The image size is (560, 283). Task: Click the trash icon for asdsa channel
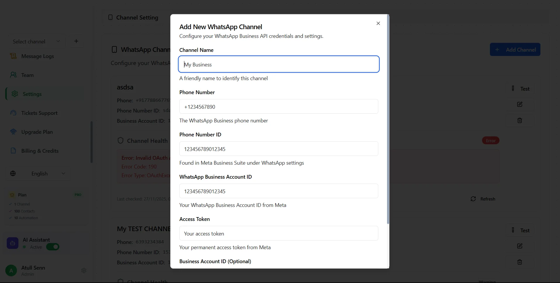click(x=519, y=120)
